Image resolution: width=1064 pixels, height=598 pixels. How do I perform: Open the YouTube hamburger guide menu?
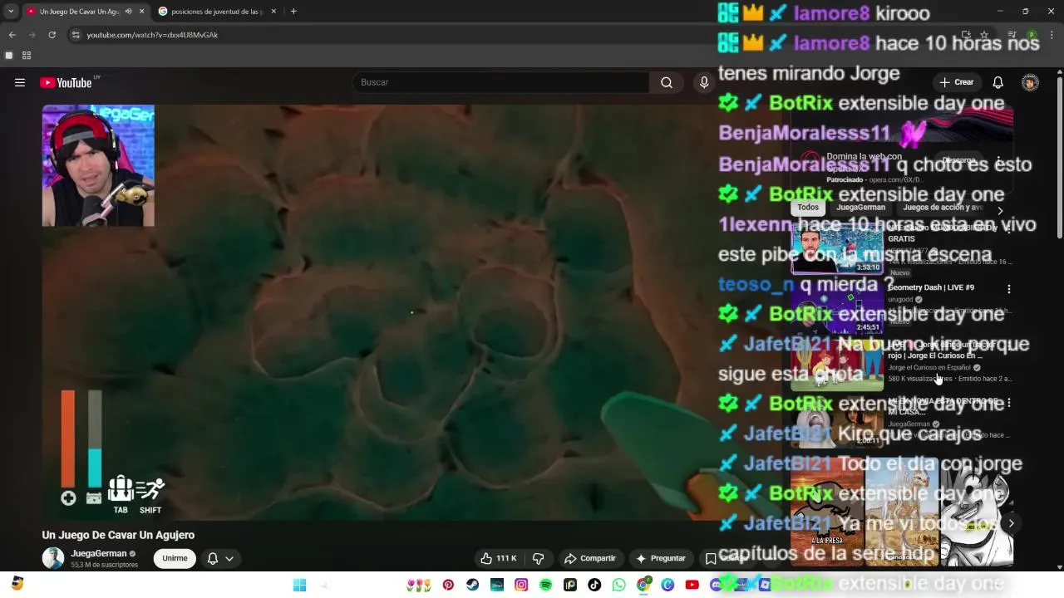(x=20, y=82)
